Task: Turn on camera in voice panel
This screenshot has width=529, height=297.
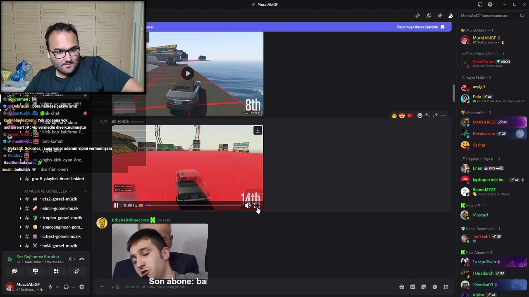Action: [15, 271]
